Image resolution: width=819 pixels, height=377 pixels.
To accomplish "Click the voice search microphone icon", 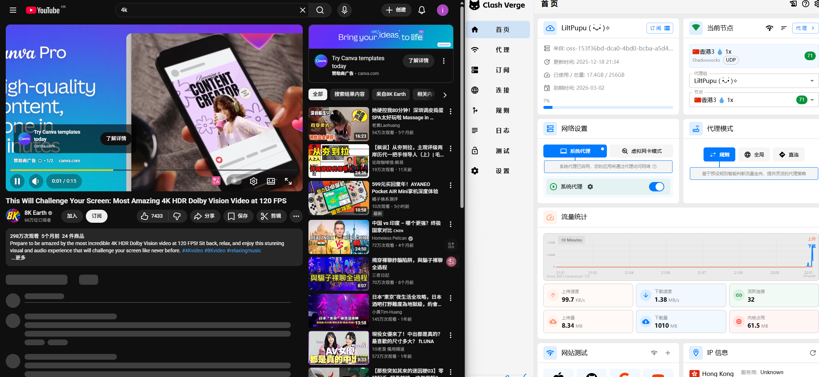I will coord(344,10).
